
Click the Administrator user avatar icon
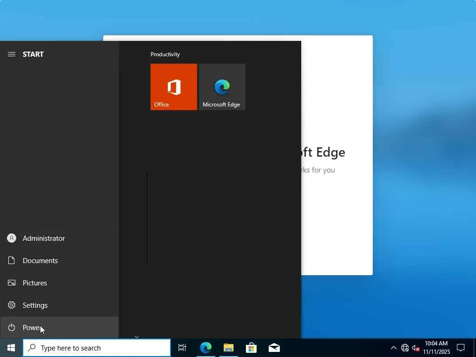coord(12,238)
